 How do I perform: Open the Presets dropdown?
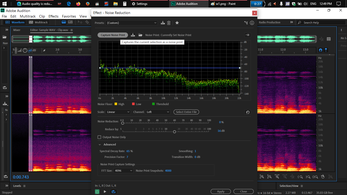pos(132,23)
